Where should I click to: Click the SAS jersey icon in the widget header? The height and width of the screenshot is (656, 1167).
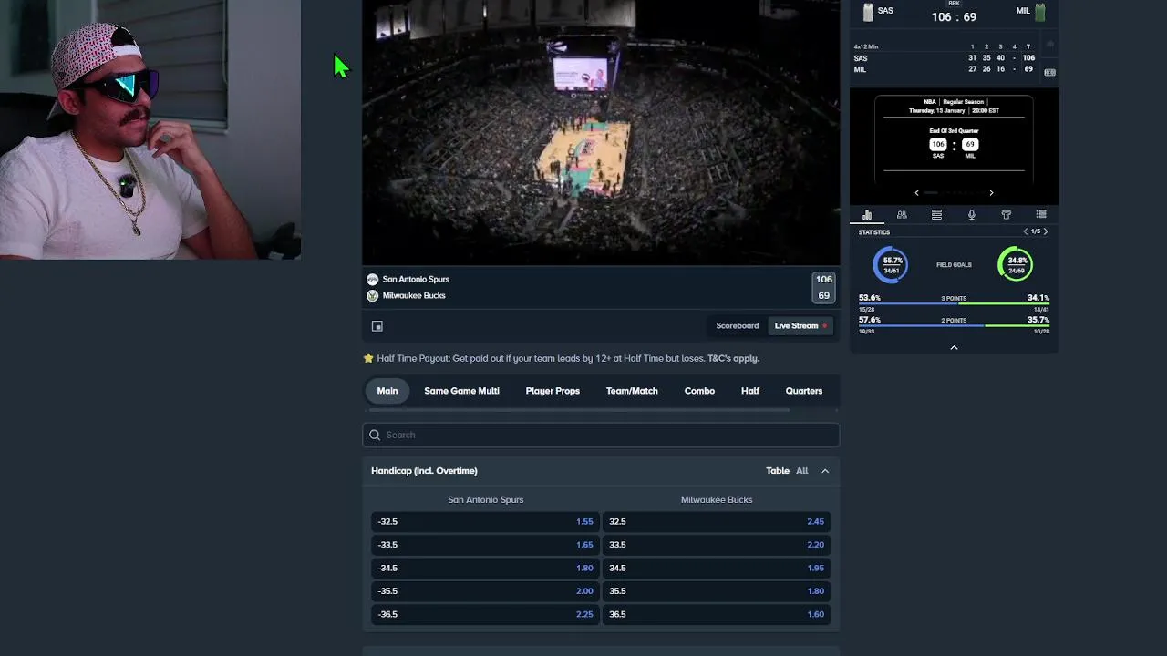pyautogui.click(x=868, y=12)
